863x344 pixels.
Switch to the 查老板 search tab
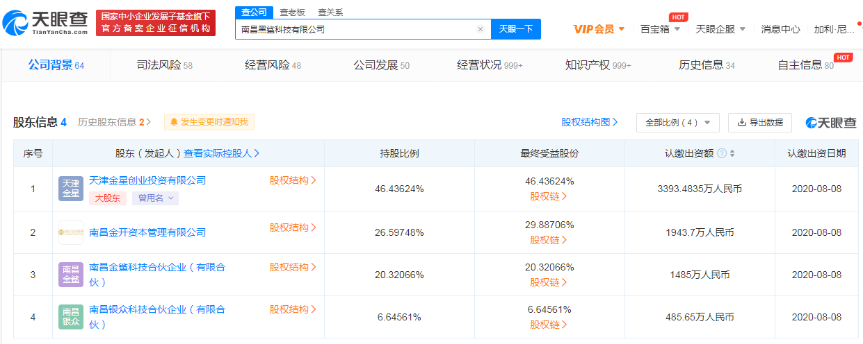pos(292,12)
